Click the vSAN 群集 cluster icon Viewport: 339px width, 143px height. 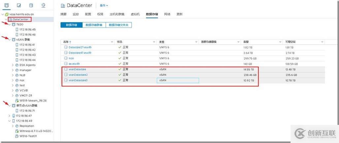click(14, 40)
